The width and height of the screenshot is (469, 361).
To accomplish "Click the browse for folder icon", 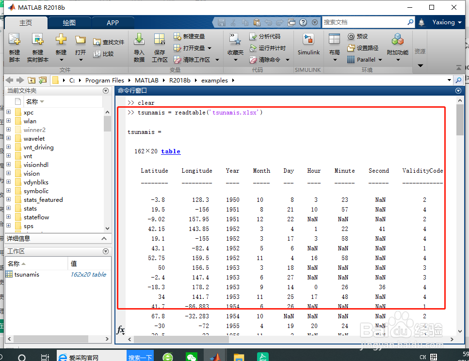I will coord(43,80).
